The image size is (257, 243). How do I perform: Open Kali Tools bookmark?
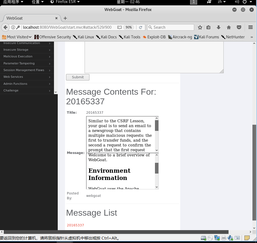pos(130,37)
